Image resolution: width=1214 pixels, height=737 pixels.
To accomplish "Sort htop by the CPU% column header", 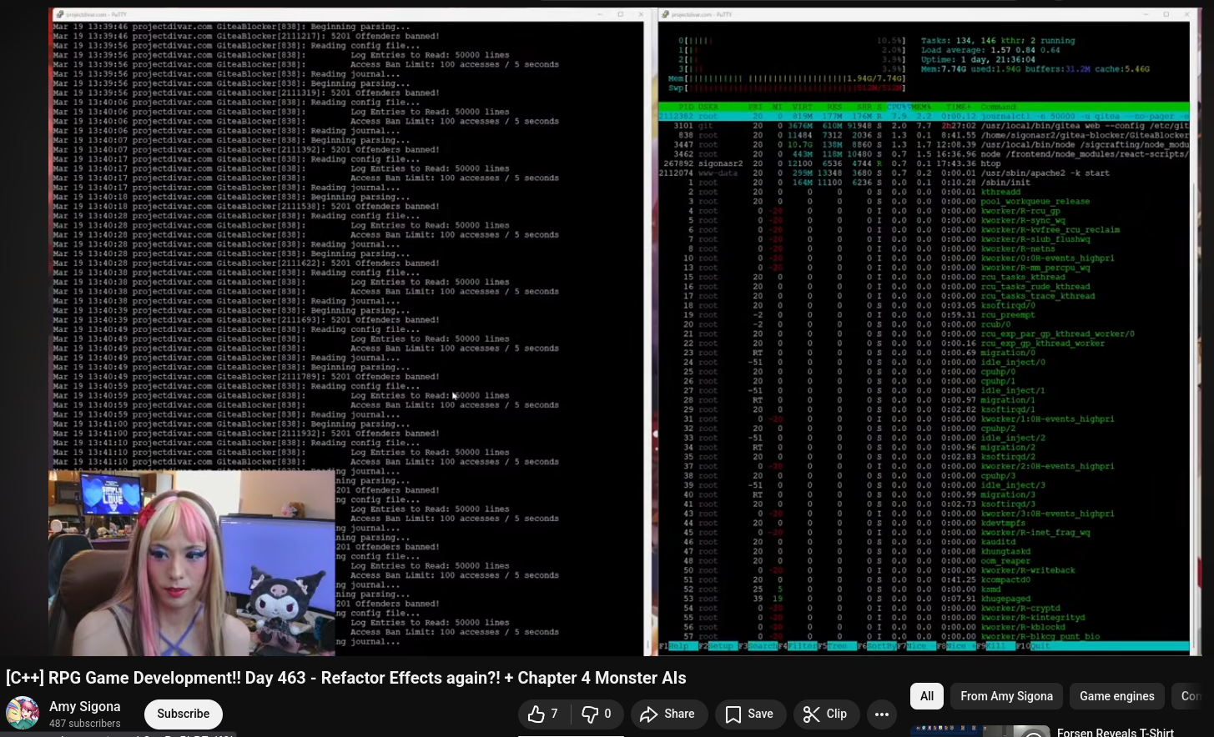I will click(898, 107).
